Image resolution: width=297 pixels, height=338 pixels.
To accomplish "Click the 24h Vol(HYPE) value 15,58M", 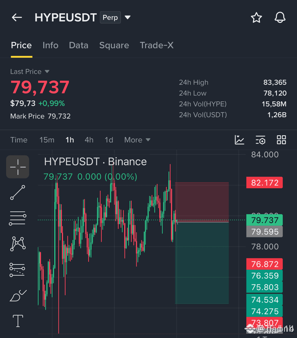I will click(274, 104).
